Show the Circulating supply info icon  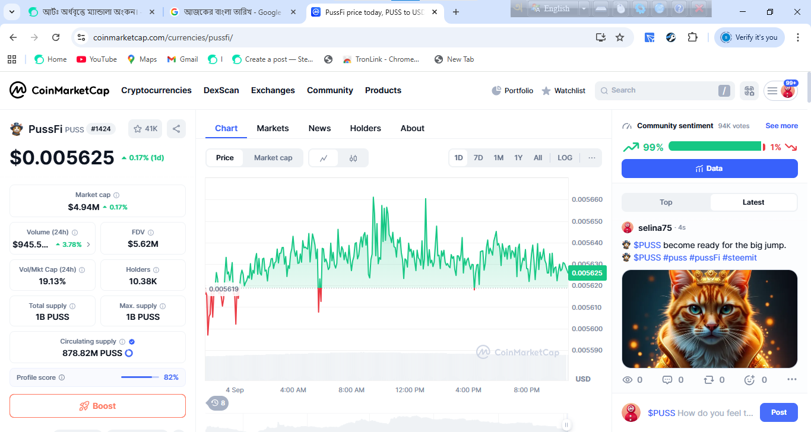point(122,342)
